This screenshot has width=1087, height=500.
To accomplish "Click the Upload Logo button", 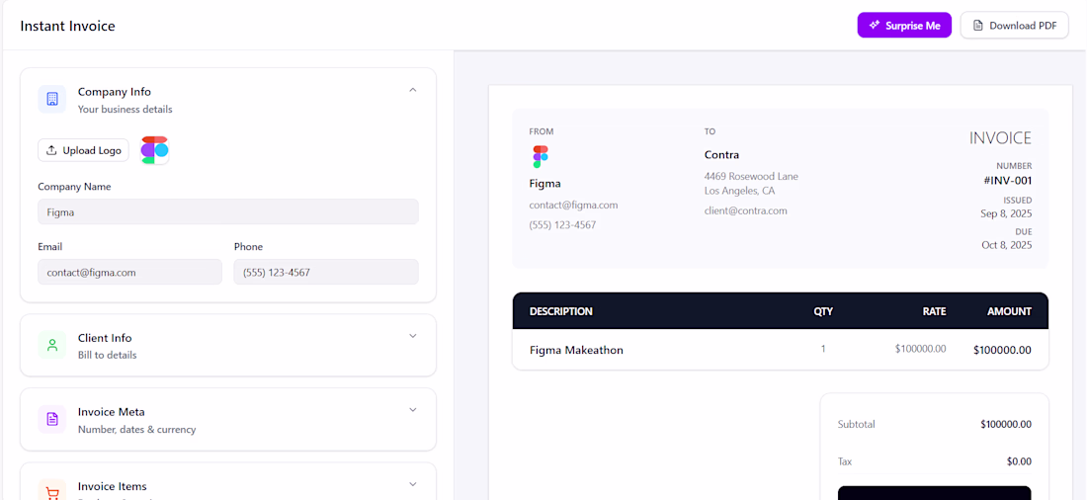I will point(84,150).
